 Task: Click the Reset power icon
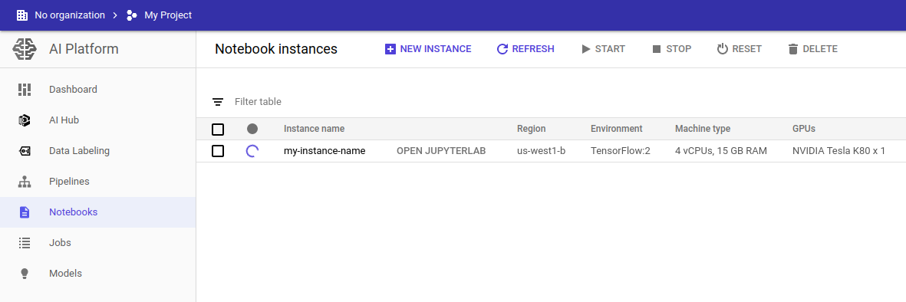point(722,49)
